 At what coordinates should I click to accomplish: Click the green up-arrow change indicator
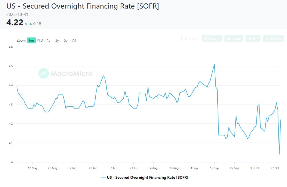tap(31, 24)
